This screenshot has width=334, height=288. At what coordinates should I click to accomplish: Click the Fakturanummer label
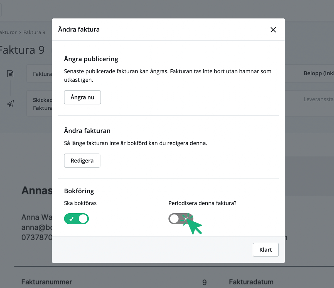pyautogui.click(x=46, y=282)
